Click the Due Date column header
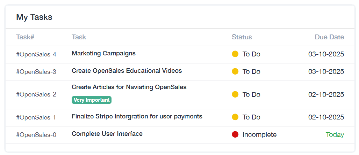Screen dimensions: 359x155 point(329,37)
